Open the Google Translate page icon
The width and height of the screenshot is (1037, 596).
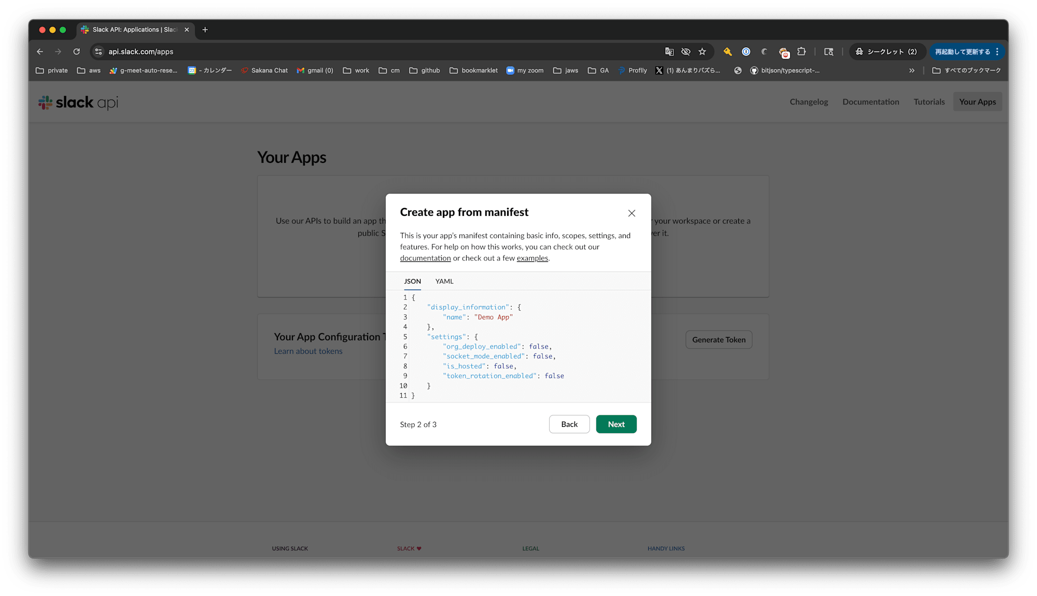click(669, 51)
